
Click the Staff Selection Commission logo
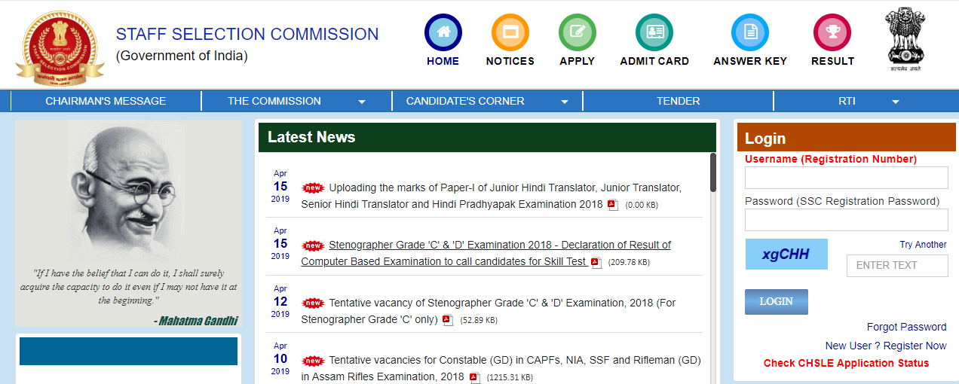click(x=60, y=49)
